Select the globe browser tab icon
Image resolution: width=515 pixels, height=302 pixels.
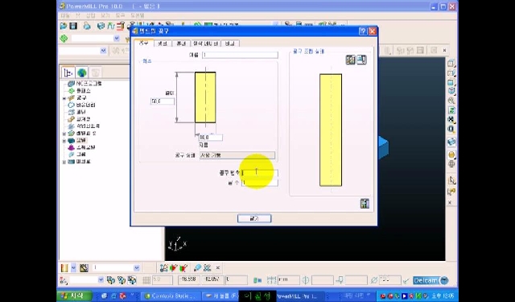click(82, 72)
